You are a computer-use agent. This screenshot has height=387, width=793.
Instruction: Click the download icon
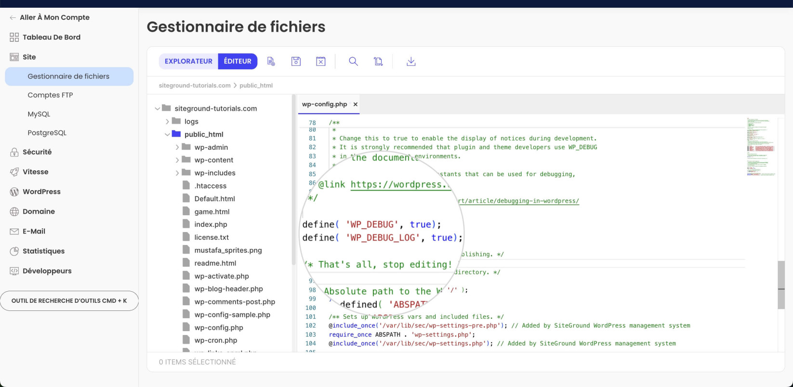tap(411, 61)
